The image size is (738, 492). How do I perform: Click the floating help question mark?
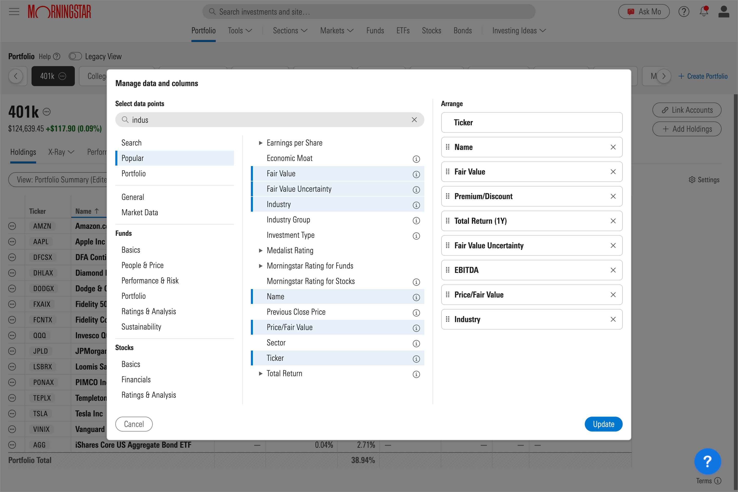[x=708, y=461]
